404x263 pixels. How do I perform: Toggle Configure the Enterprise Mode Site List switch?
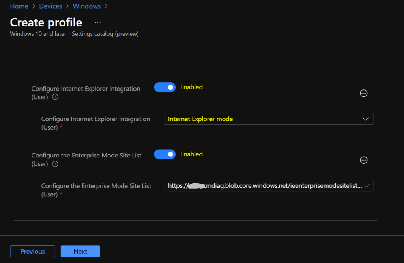[x=165, y=154]
